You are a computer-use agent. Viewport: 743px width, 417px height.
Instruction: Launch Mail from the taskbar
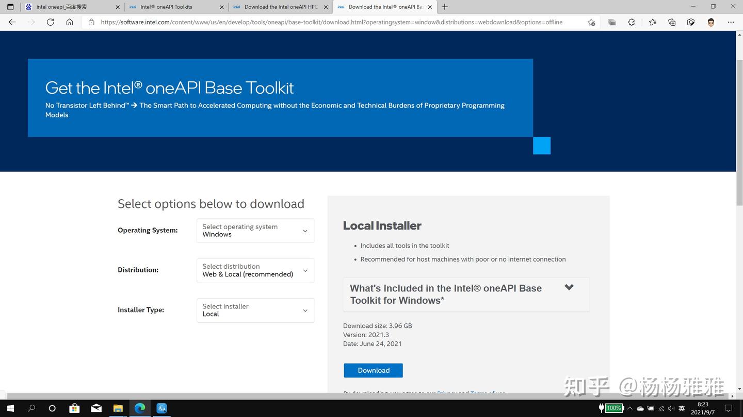pyautogui.click(x=96, y=408)
